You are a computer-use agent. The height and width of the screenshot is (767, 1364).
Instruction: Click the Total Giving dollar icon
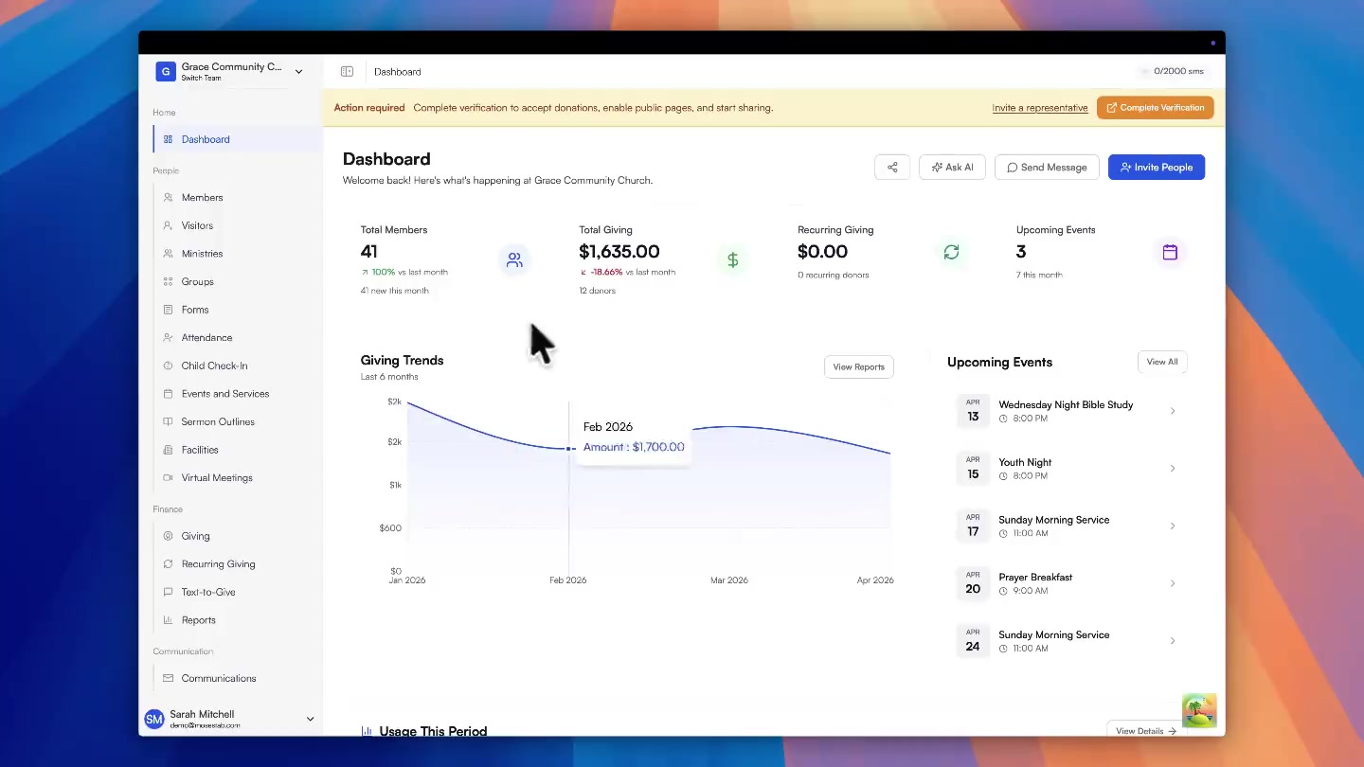pyautogui.click(x=732, y=259)
